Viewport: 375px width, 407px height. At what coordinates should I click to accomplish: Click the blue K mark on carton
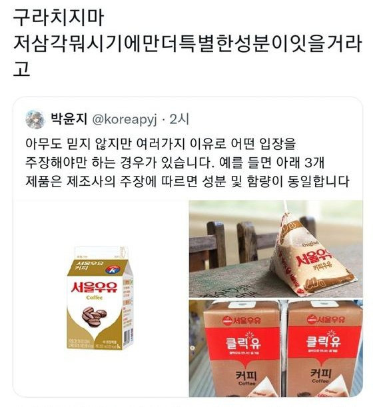click(113, 270)
